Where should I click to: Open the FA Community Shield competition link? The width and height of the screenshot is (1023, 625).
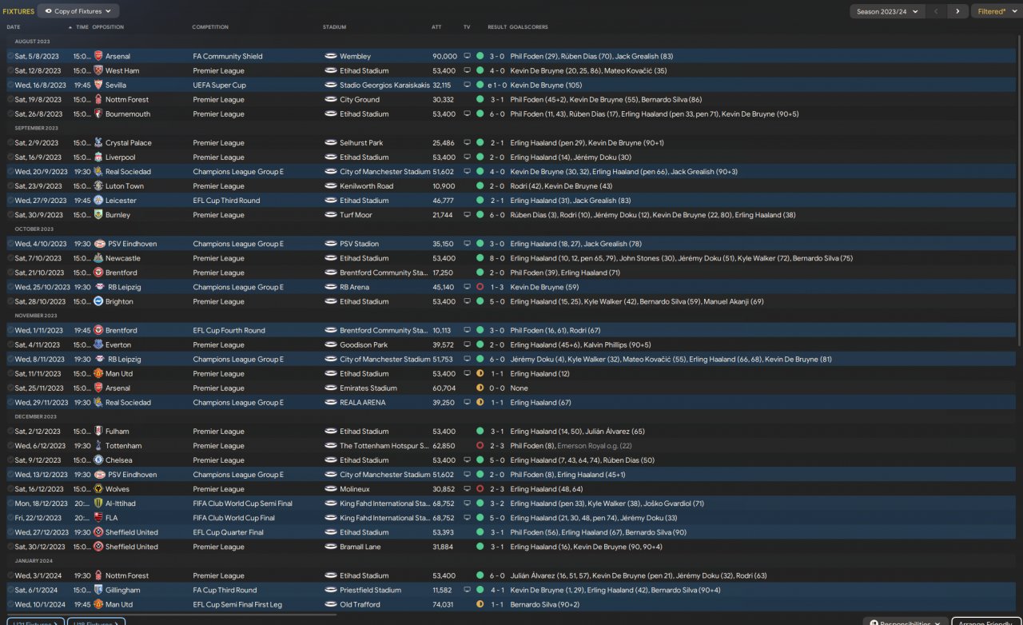[x=228, y=57]
